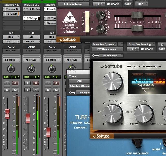Click the upper Trident EQ gain slider

click(137, 15)
